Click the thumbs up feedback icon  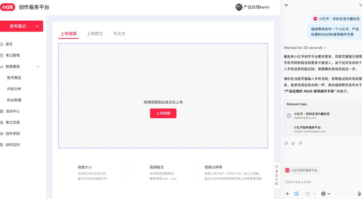click(293, 143)
